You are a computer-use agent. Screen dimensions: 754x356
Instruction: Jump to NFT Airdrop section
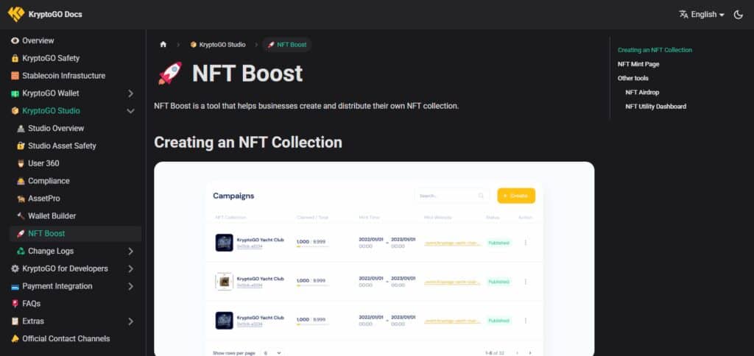pos(642,92)
